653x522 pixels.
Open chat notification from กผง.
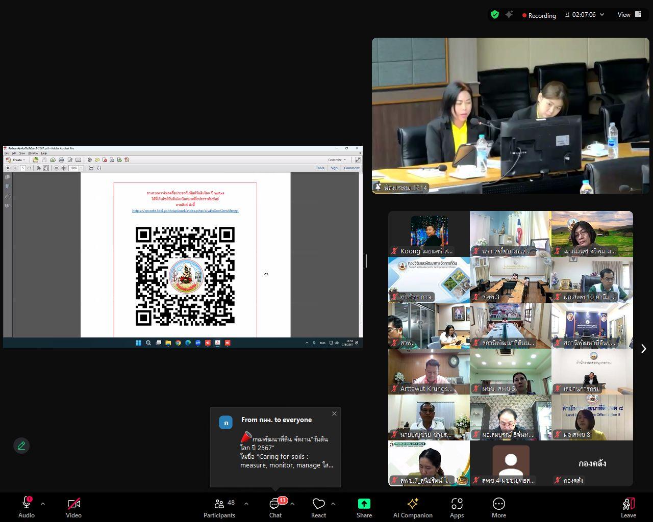pyautogui.click(x=275, y=448)
